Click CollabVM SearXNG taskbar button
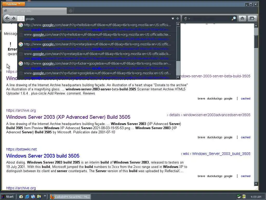The image size is (266, 200). click(x=70, y=197)
